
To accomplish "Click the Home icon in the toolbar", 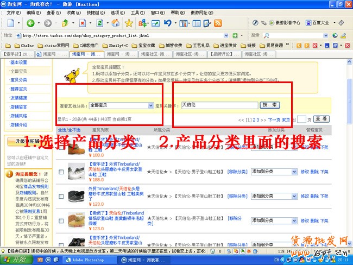I will (x=116, y=23).
